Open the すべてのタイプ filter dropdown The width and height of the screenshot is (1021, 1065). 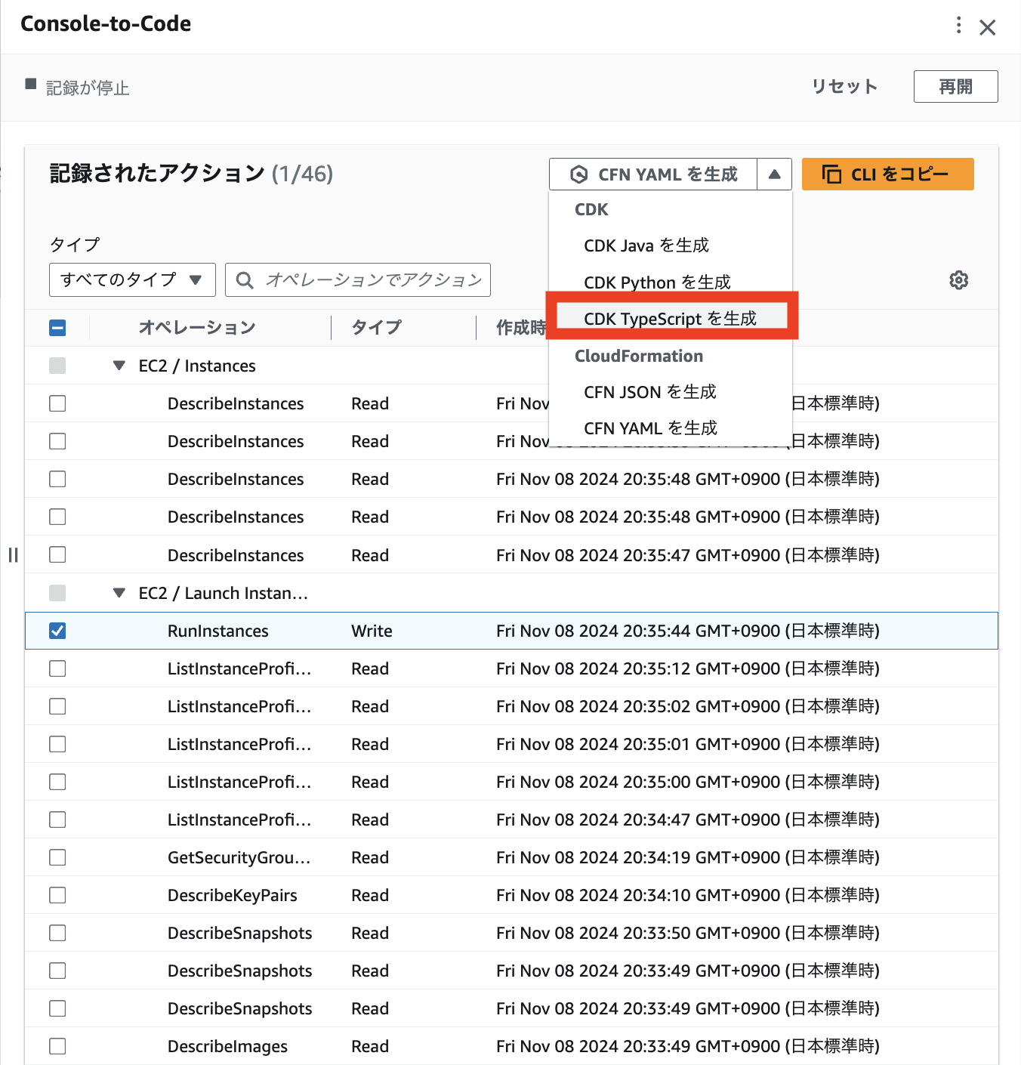[x=131, y=279]
